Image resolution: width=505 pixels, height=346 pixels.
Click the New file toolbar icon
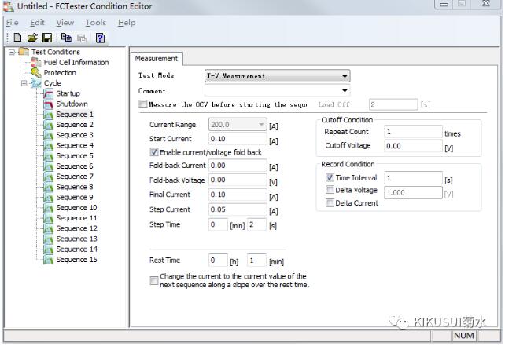18,38
